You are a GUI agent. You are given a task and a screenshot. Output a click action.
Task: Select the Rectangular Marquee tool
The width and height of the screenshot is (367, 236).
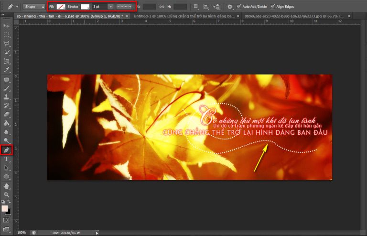click(7, 34)
